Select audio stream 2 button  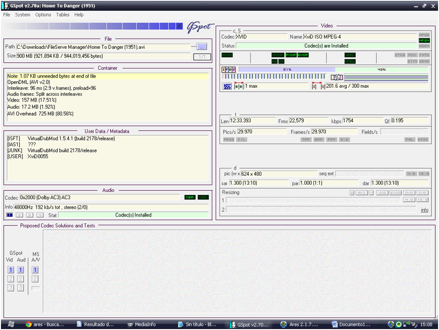[19, 215]
